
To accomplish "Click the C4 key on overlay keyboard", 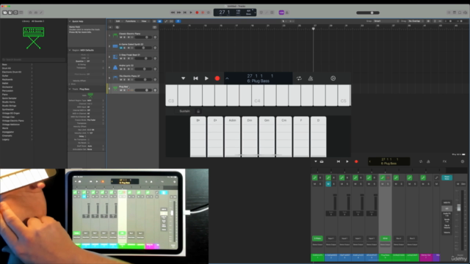I will point(258,95).
